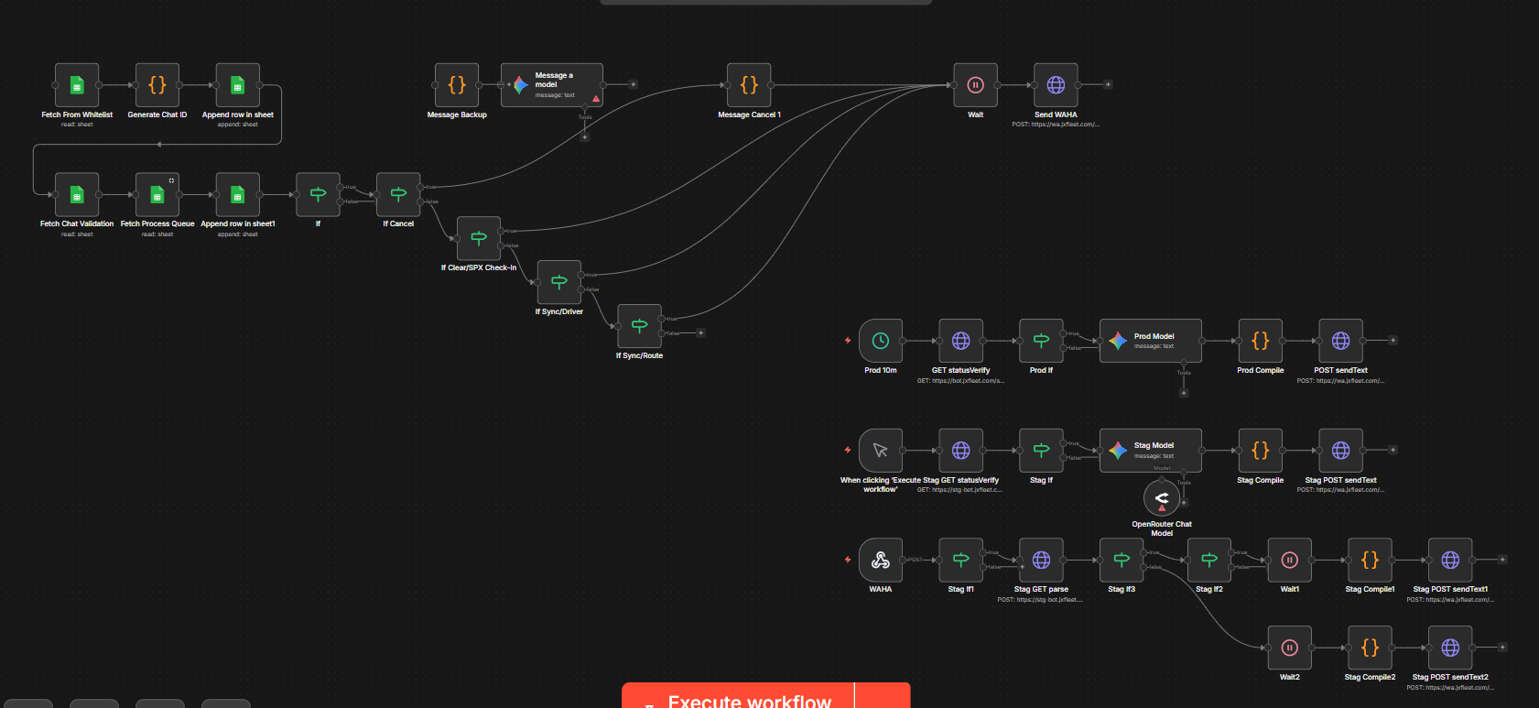Open the Stag Model node
Screen dimensions: 1539x708
(1151, 451)
